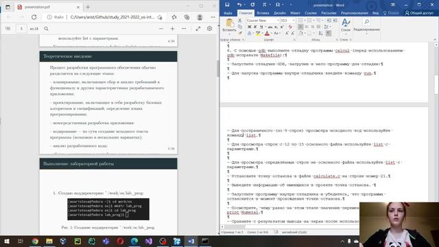Open text effects button in Font group
439x247 pixels.
pos(249,34)
